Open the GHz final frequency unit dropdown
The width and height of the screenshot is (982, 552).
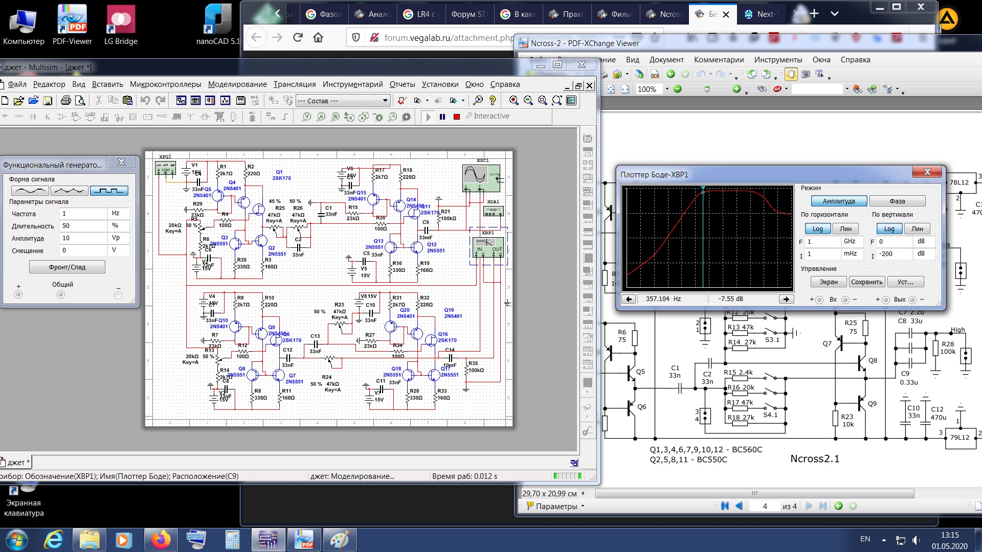pyautogui.click(x=852, y=241)
